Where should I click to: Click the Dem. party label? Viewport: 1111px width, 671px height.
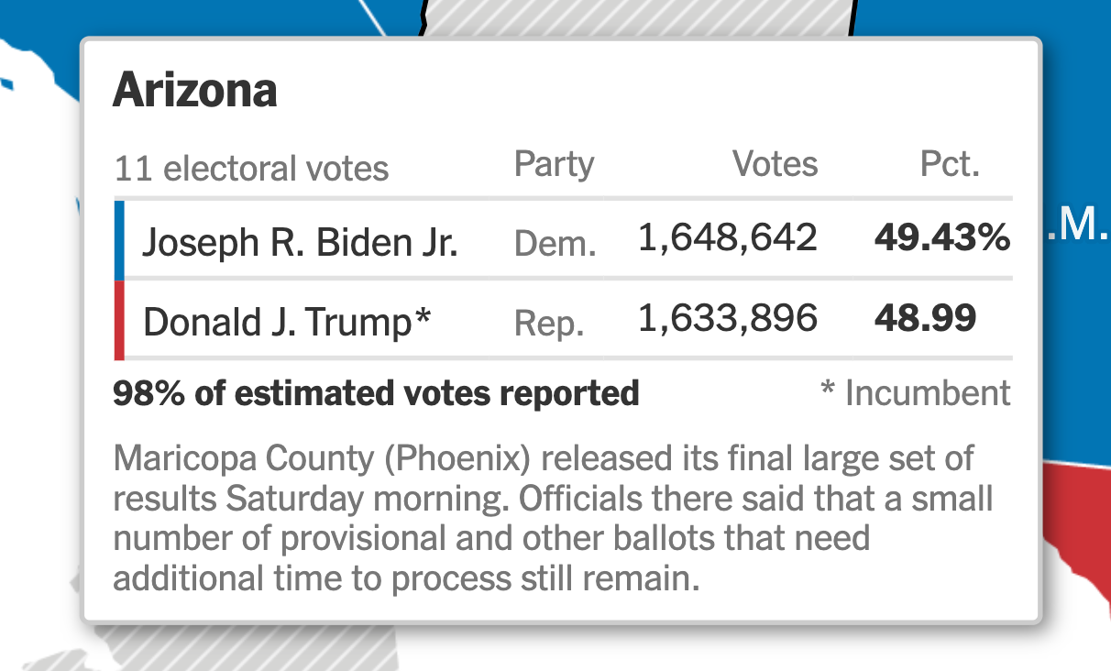coord(555,243)
